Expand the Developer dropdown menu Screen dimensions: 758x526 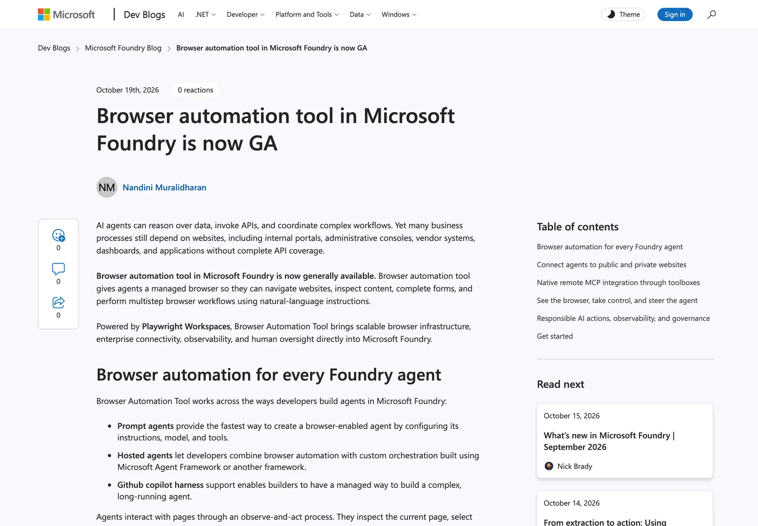(245, 15)
